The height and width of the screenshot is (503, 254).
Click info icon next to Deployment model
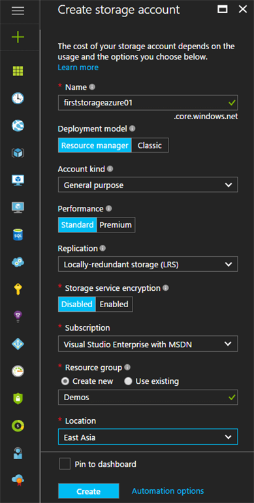[x=132, y=128]
